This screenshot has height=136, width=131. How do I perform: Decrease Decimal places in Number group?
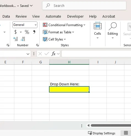pos(23,39)
